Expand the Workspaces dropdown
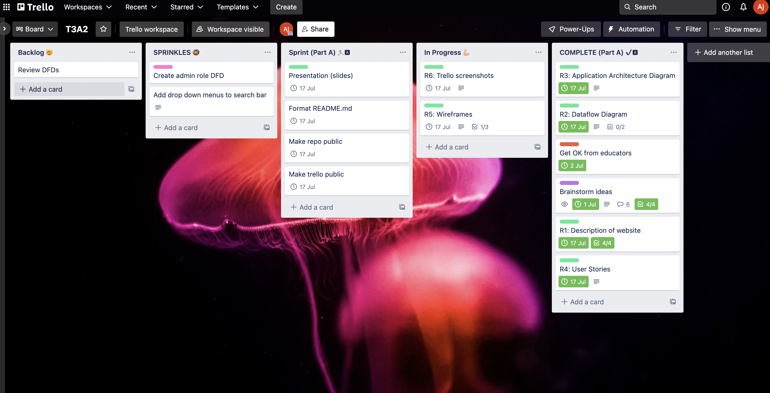770x393 pixels. [88, 7]
